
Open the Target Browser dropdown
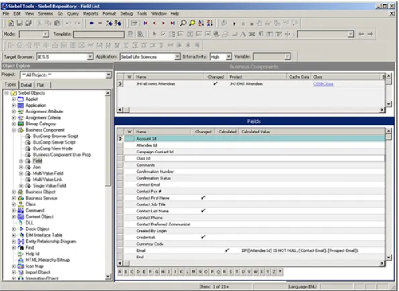click(x=90, y=56)
